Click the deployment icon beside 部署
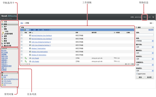The width and height of the screenshot is (156, 97). [2, 36]
